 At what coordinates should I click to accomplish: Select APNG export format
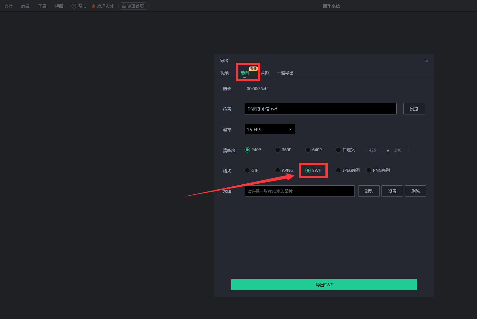(x=278, y=170)
